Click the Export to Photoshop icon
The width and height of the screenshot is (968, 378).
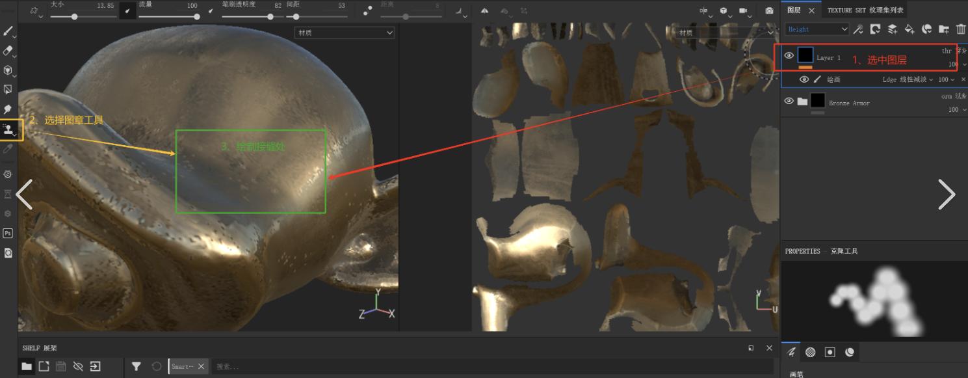pos(8,233)
